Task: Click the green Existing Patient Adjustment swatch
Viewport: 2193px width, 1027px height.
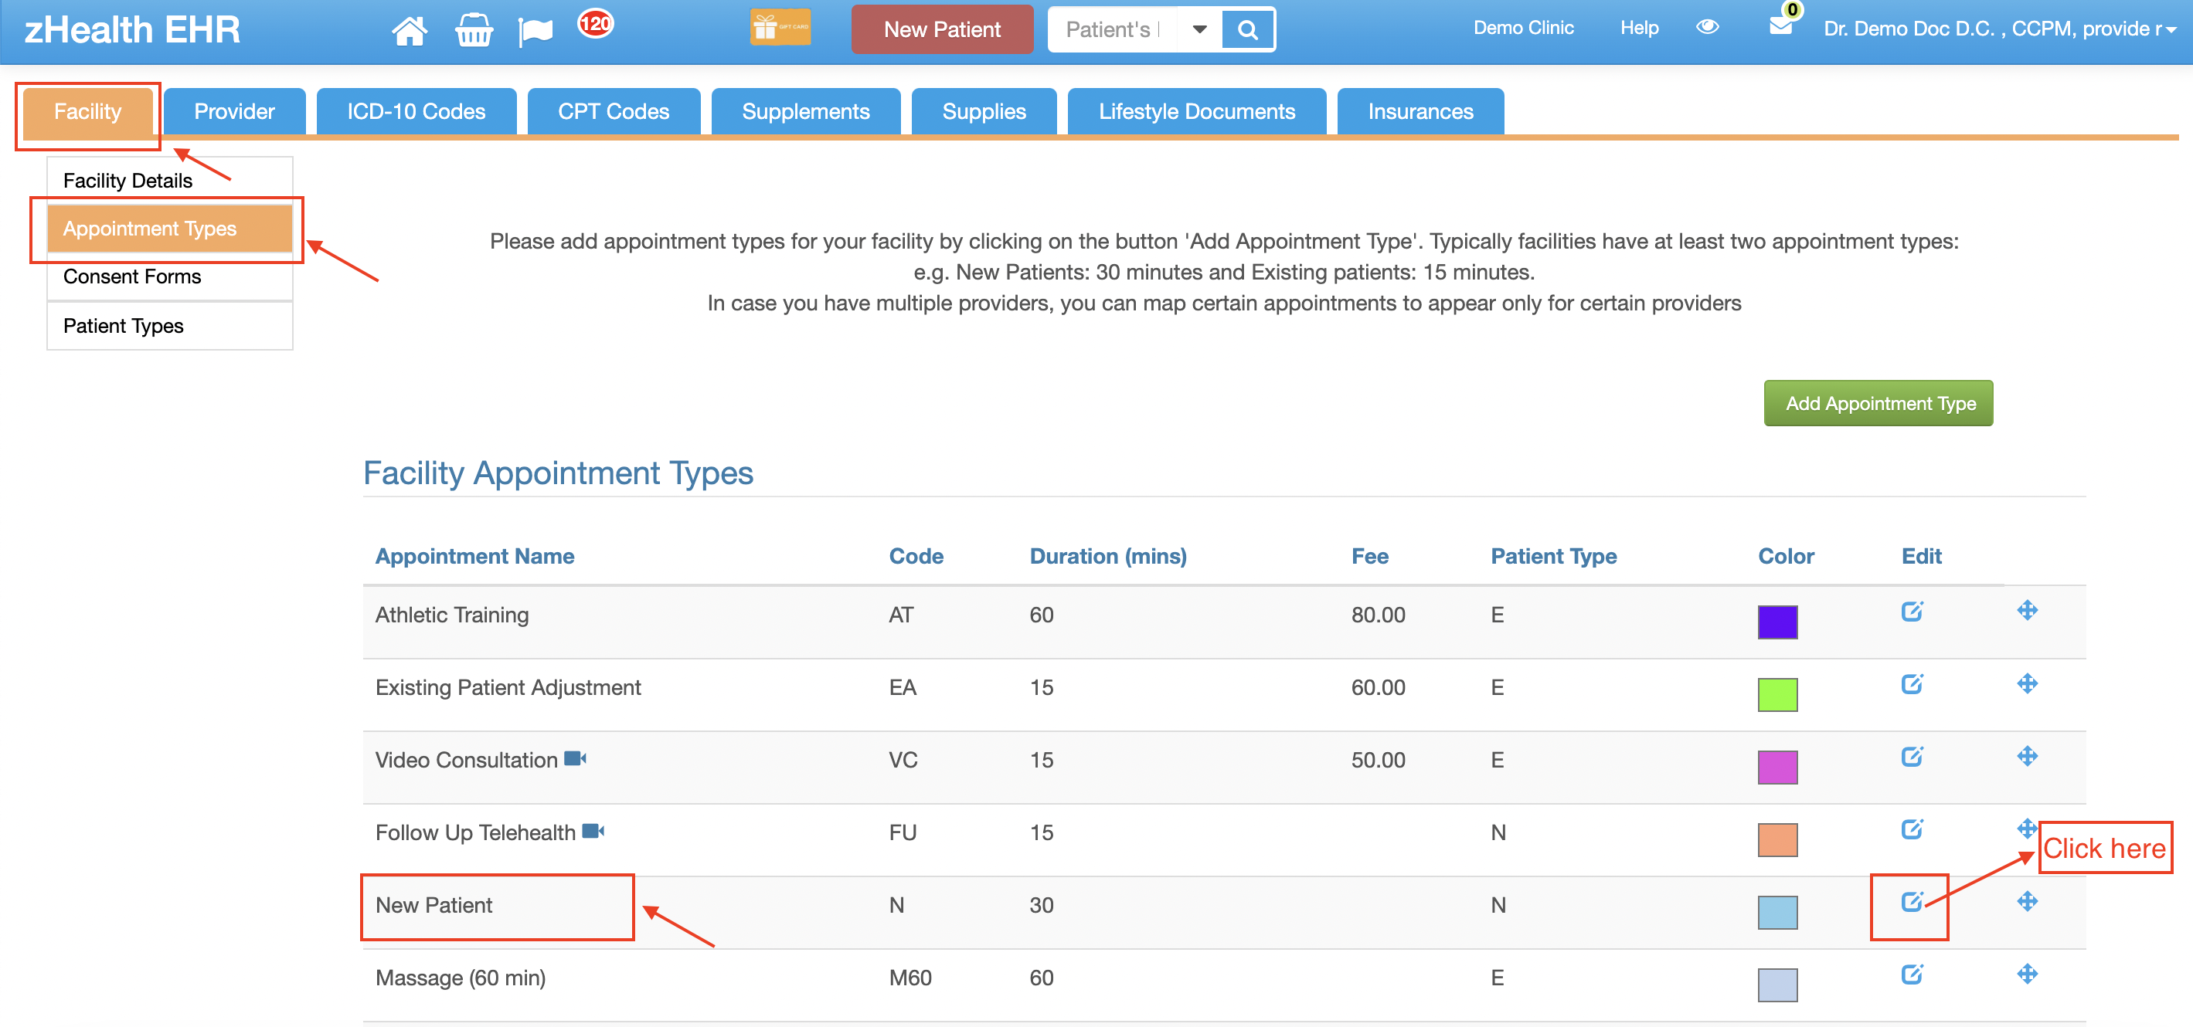Action: pyautogui.click(x=1777, y=694)
